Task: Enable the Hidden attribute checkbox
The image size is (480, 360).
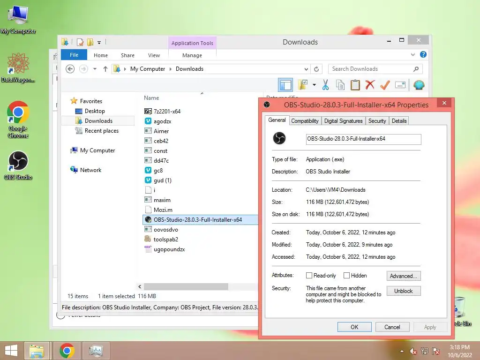Action: pos(346,276)
